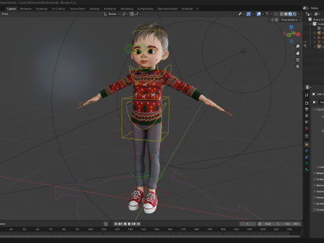Click the Move view hand icon
The image size is (324, 243).
click(x=298, y=53)
